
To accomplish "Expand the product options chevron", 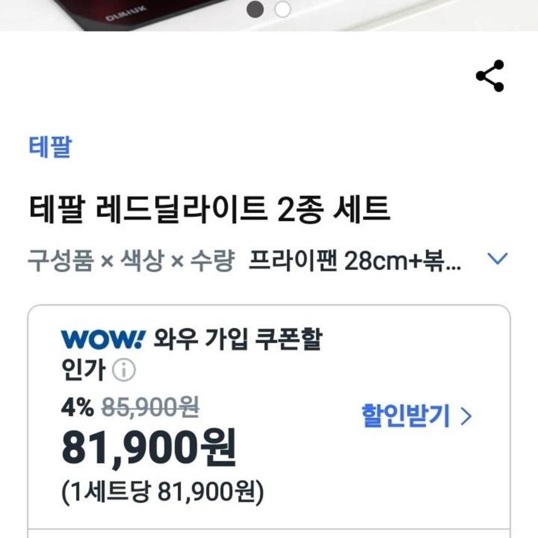I will click(x=498, y=258).
